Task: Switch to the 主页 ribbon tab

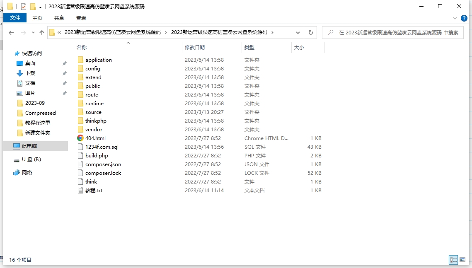Action: 37,18
